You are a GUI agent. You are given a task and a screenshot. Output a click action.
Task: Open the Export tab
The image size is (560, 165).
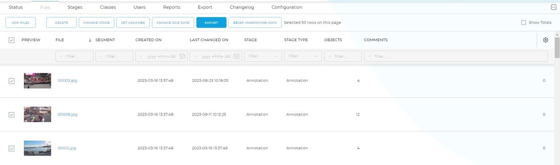point(205,7)
